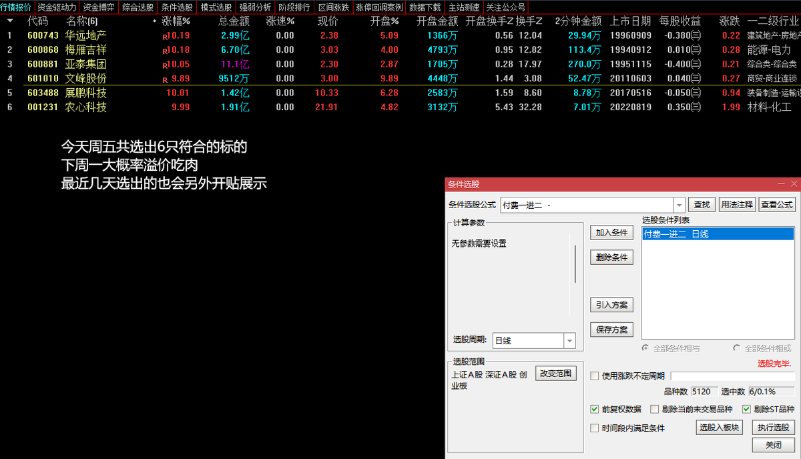Click stock code 600743
Viewport: 801px width, 459px height.
[43, 35]
